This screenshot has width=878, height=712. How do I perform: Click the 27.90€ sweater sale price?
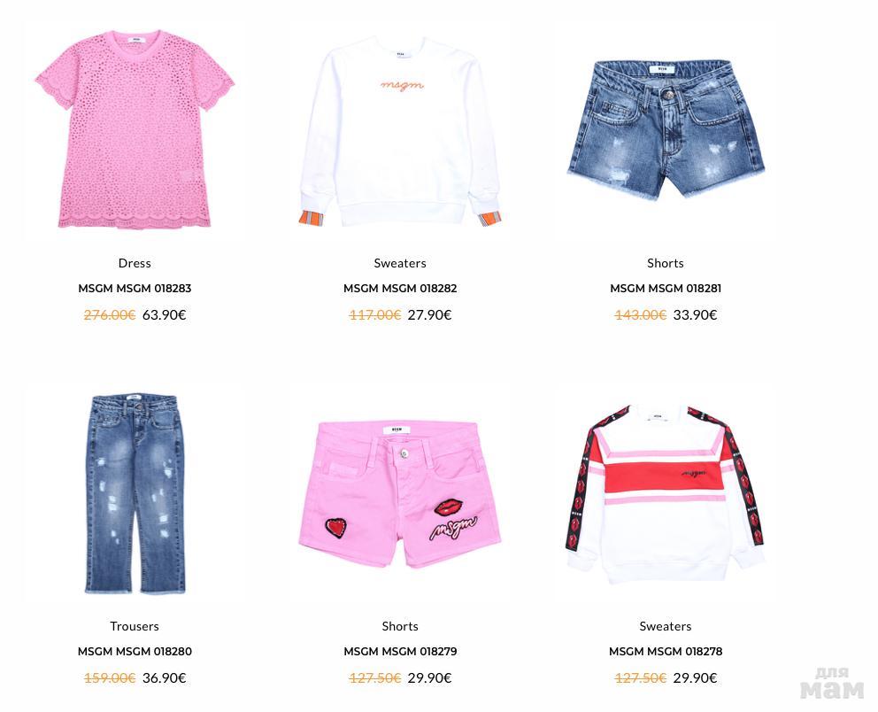429,315
